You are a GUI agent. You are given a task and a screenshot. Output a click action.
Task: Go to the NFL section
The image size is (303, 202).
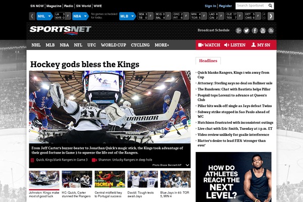pyautogui.click(x=78, y=45)
